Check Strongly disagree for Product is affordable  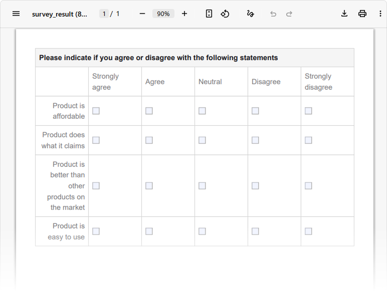click(308, 111)
